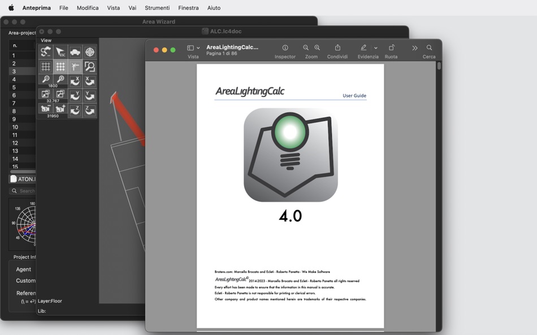Click the Preview window vertical scrollbar
Viewport: 537px width, 335px height.
439,65
